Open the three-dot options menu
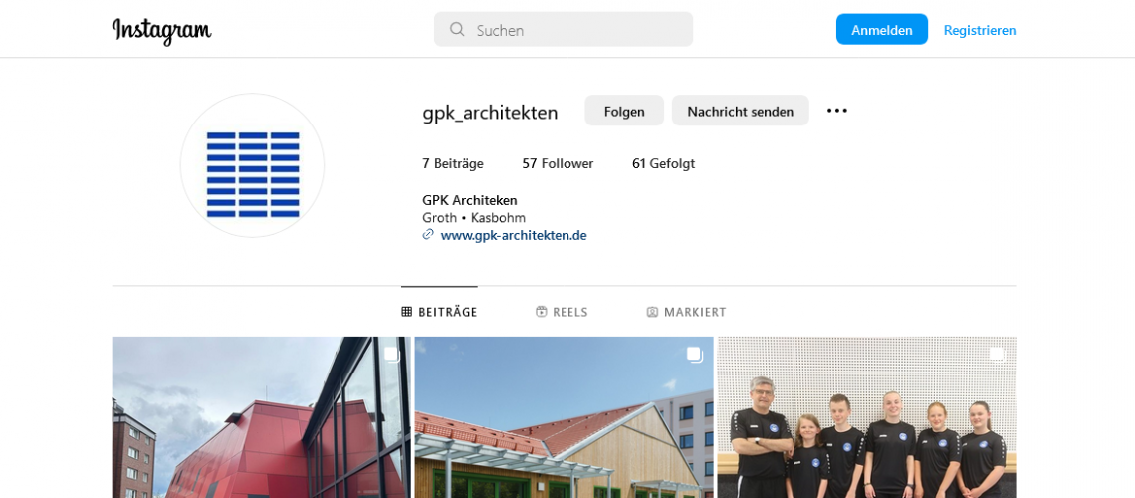Viewport: 1135px width, 498px height. tap(836, 110)
